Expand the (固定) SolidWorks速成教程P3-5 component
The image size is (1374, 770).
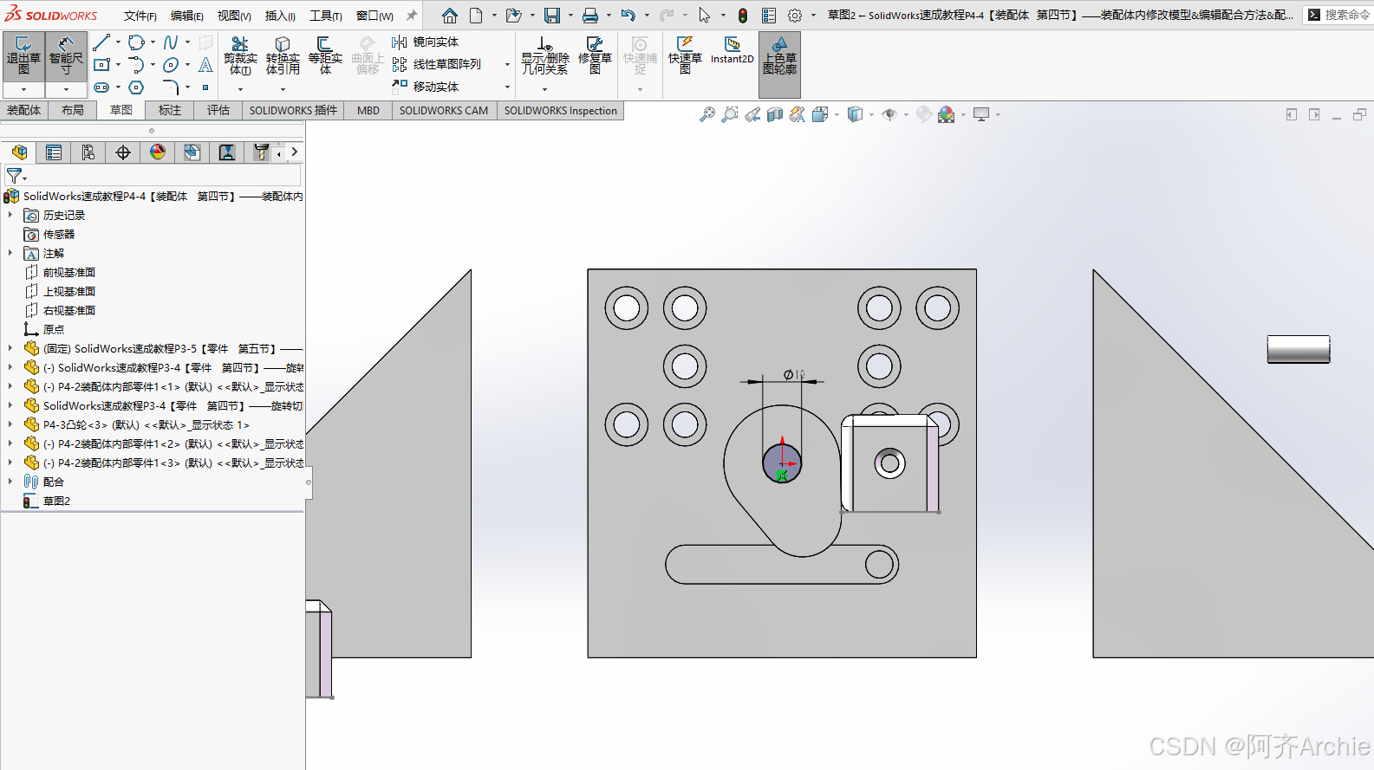(x=10, y=348)
